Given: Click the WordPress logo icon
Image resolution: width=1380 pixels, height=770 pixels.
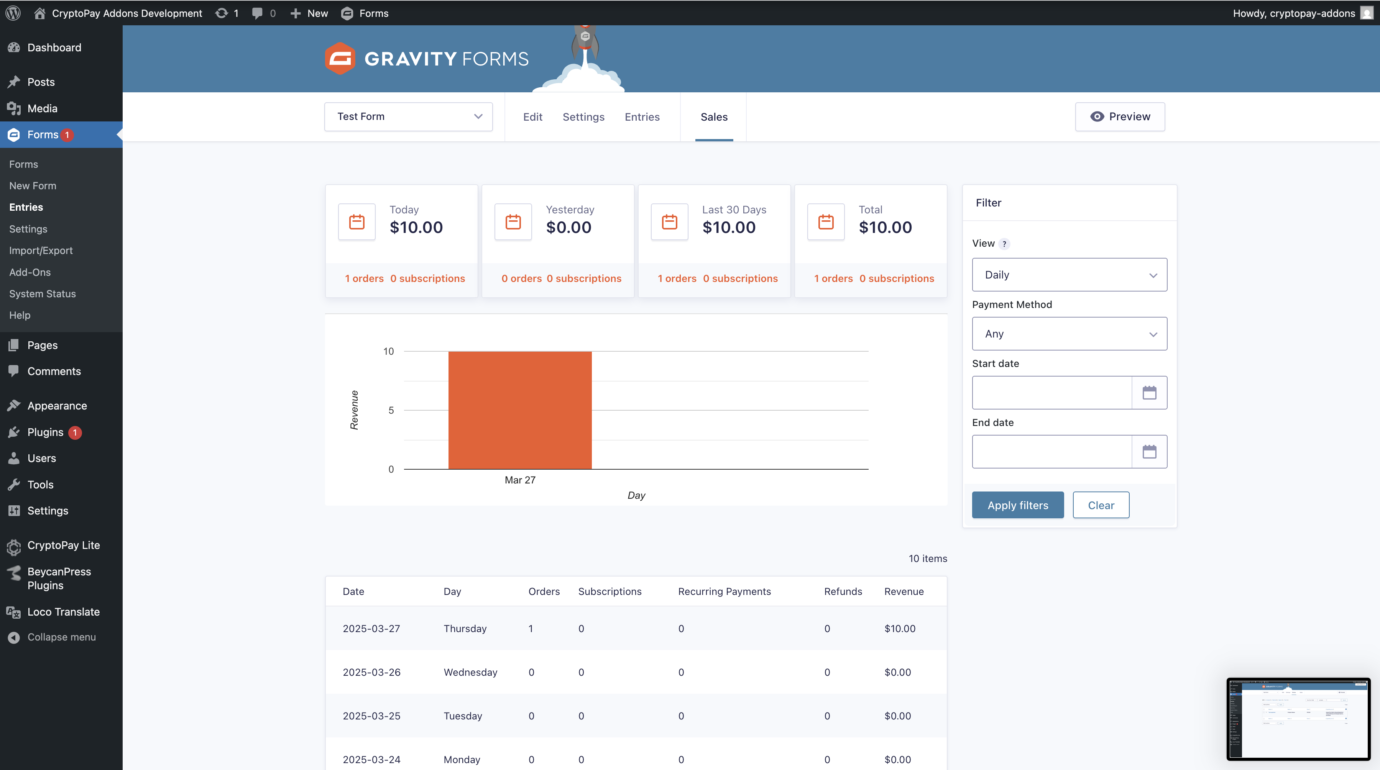Looking at the screenshot, I should pos(13,13).
